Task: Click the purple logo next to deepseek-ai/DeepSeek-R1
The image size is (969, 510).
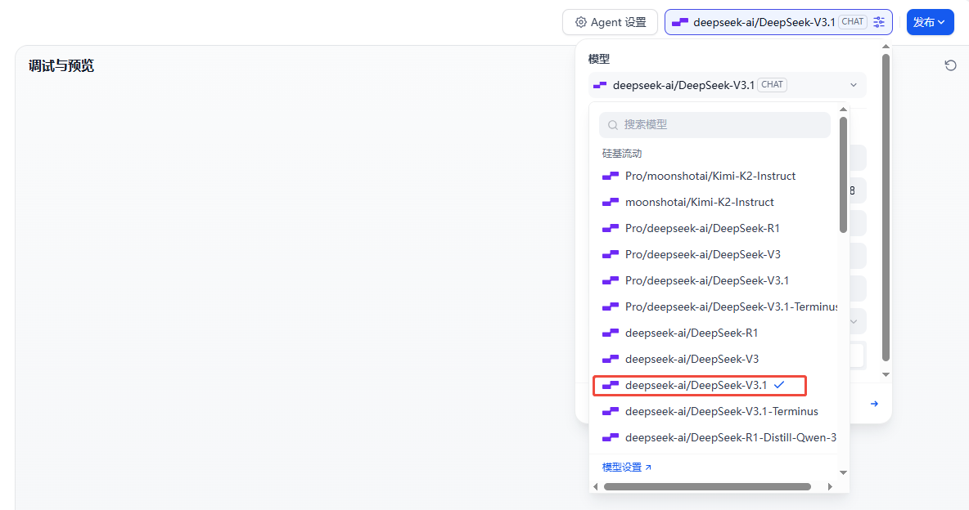Action: (610, 333)
